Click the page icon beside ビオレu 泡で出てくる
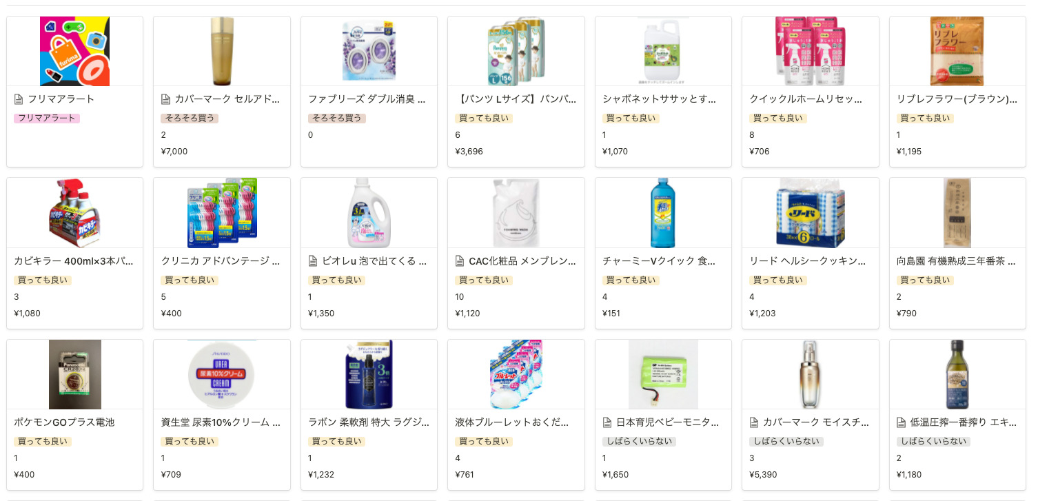Screen dimensions: 1038x501 pos(313,261)
